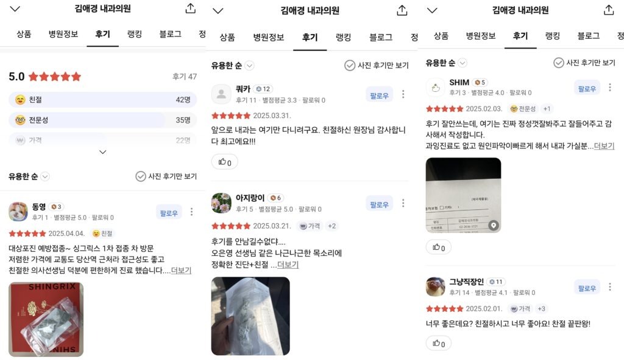Image resolution: width=624 pixels, height=360 pixels.
Task: Follow user 아지랑이 with 팔로우 button
Action: (379, 204)
